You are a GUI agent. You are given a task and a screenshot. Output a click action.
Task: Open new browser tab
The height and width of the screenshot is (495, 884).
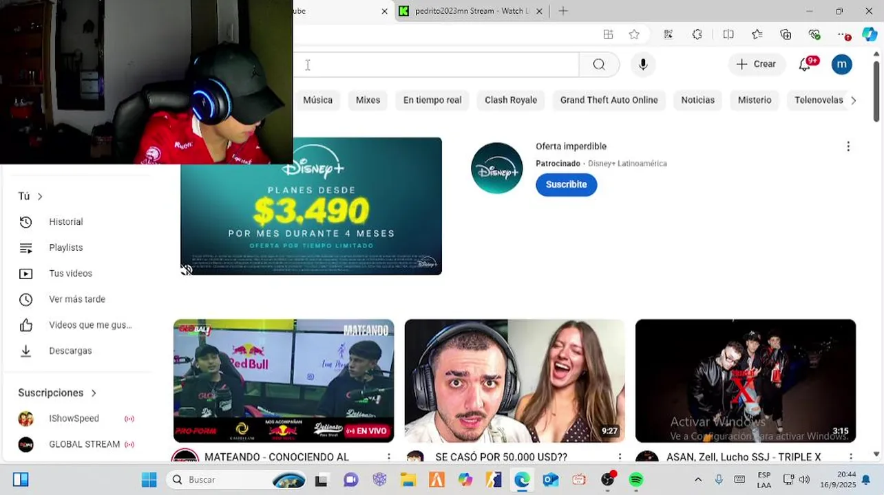pos(563,11)
